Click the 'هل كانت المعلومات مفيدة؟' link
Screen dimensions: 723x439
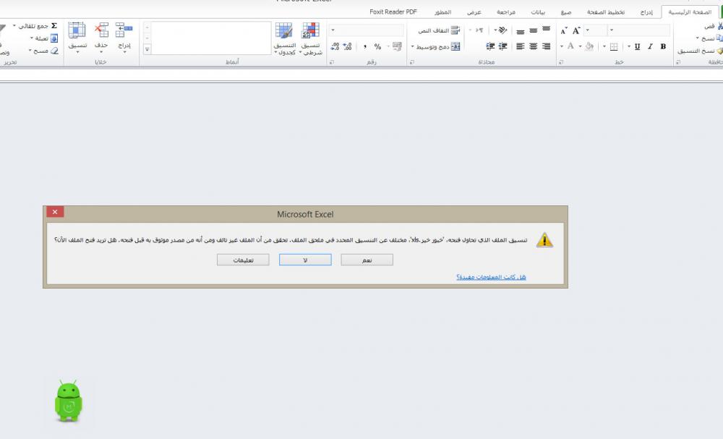tap(491, 277)
